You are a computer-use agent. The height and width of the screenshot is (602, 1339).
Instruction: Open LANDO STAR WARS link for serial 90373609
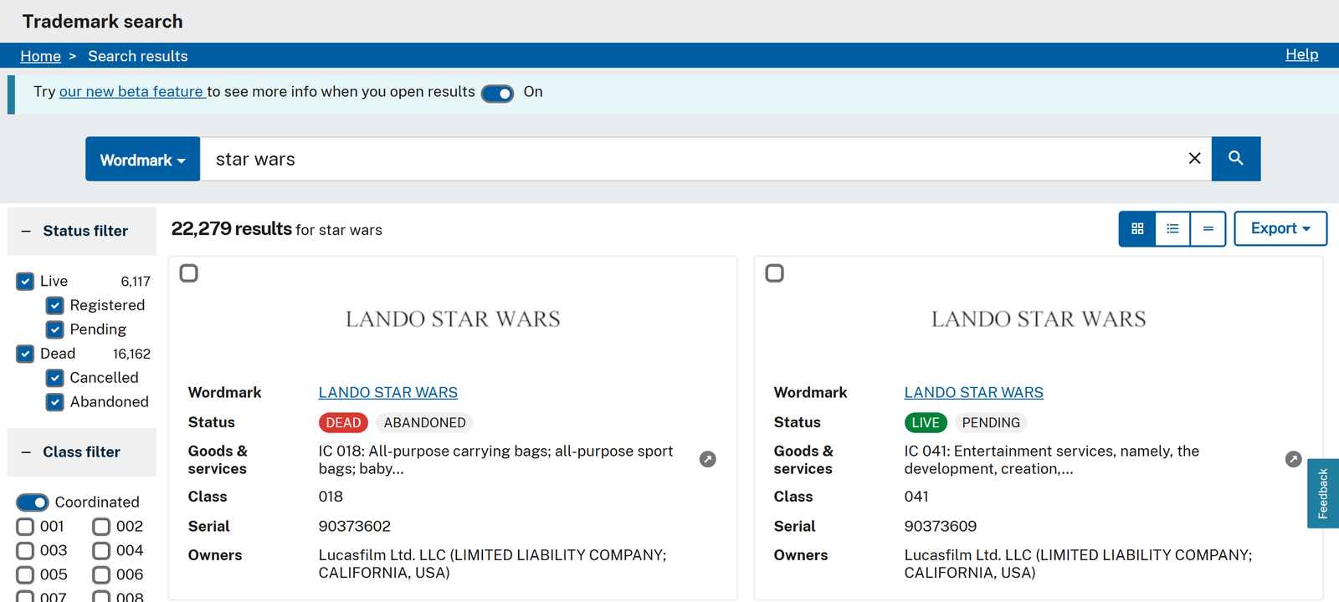pyautogui.click(x=974, y=393)
